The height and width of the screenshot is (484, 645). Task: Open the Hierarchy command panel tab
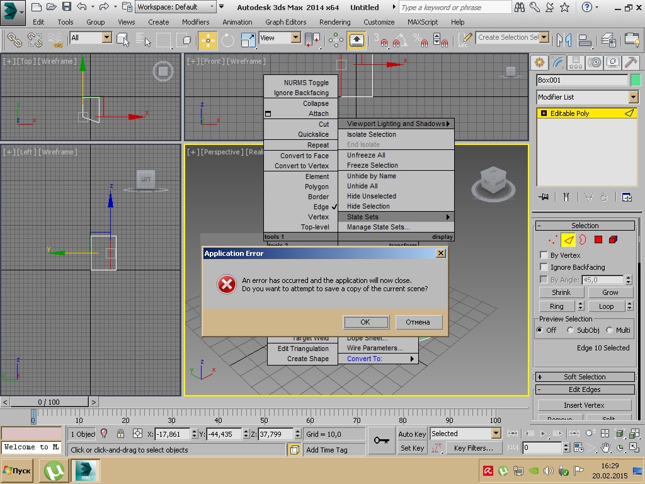pyautogui.click(x=575, y=62)
